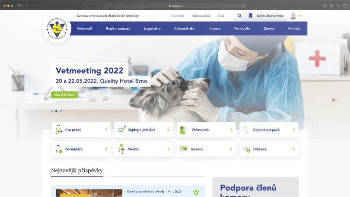Click the search magnifier icon
Viewport: 350px width, 197px height.
[240, 16]
